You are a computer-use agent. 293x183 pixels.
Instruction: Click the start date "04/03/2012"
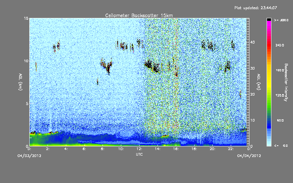coord(29,156)
